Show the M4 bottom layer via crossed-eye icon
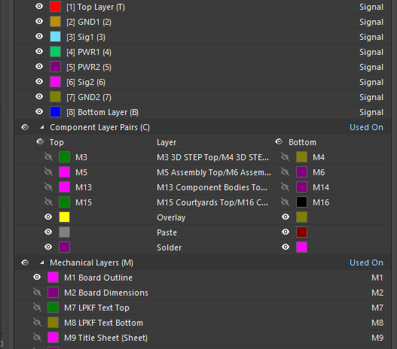 (285, 157)
